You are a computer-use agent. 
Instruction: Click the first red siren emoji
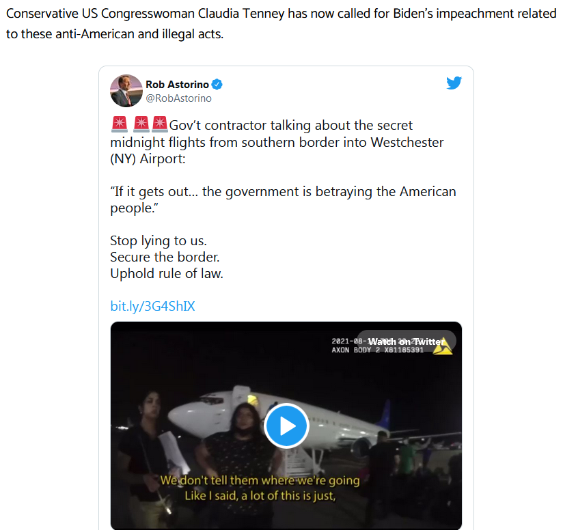coord(119,124)
